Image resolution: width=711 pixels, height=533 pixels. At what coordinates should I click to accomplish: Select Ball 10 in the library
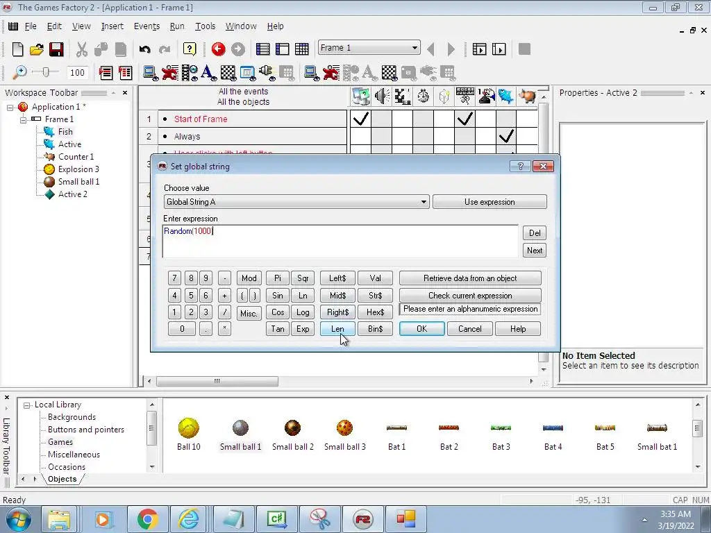point(189,434)
